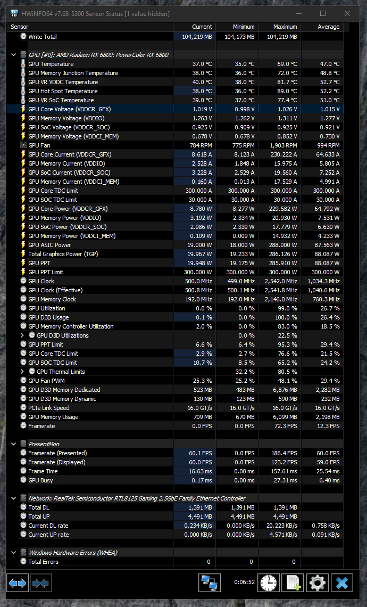Close the sensor window with the blue X button
This screenshot has height=607, width=367.
[342, 583]
